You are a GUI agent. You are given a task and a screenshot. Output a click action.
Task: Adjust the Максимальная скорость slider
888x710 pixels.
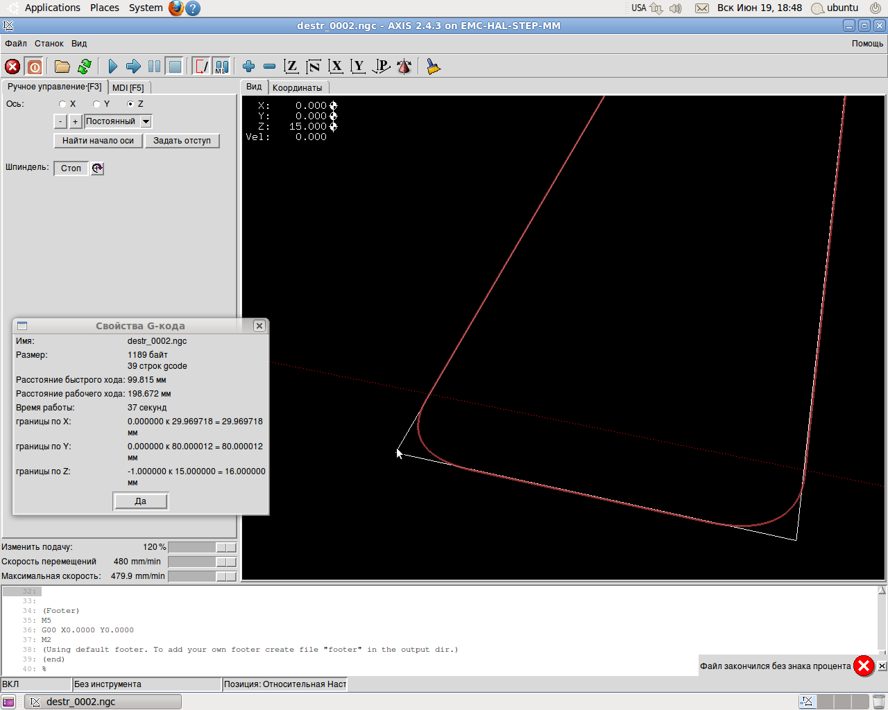[202, 576]
